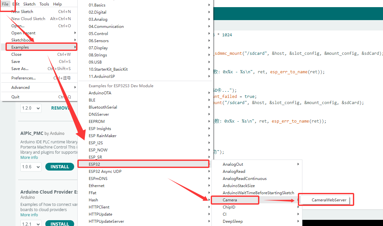Install the AlPlc_PMC library
Screen dimensions: 383x226
[x=60, y=167]
